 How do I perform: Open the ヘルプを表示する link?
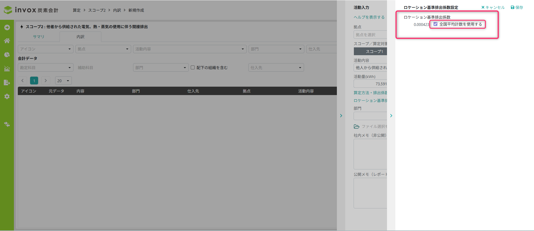(x=369, y=17)
